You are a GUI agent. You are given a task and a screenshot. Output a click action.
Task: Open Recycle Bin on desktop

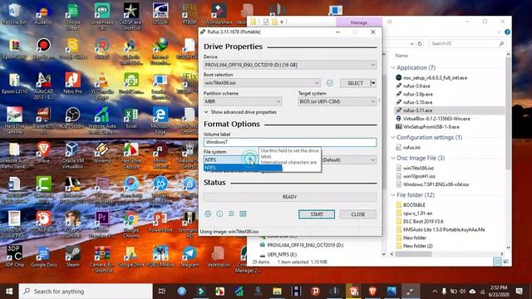click(x=14, y=15)
